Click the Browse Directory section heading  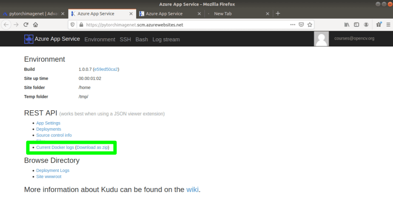coord(51,160)
